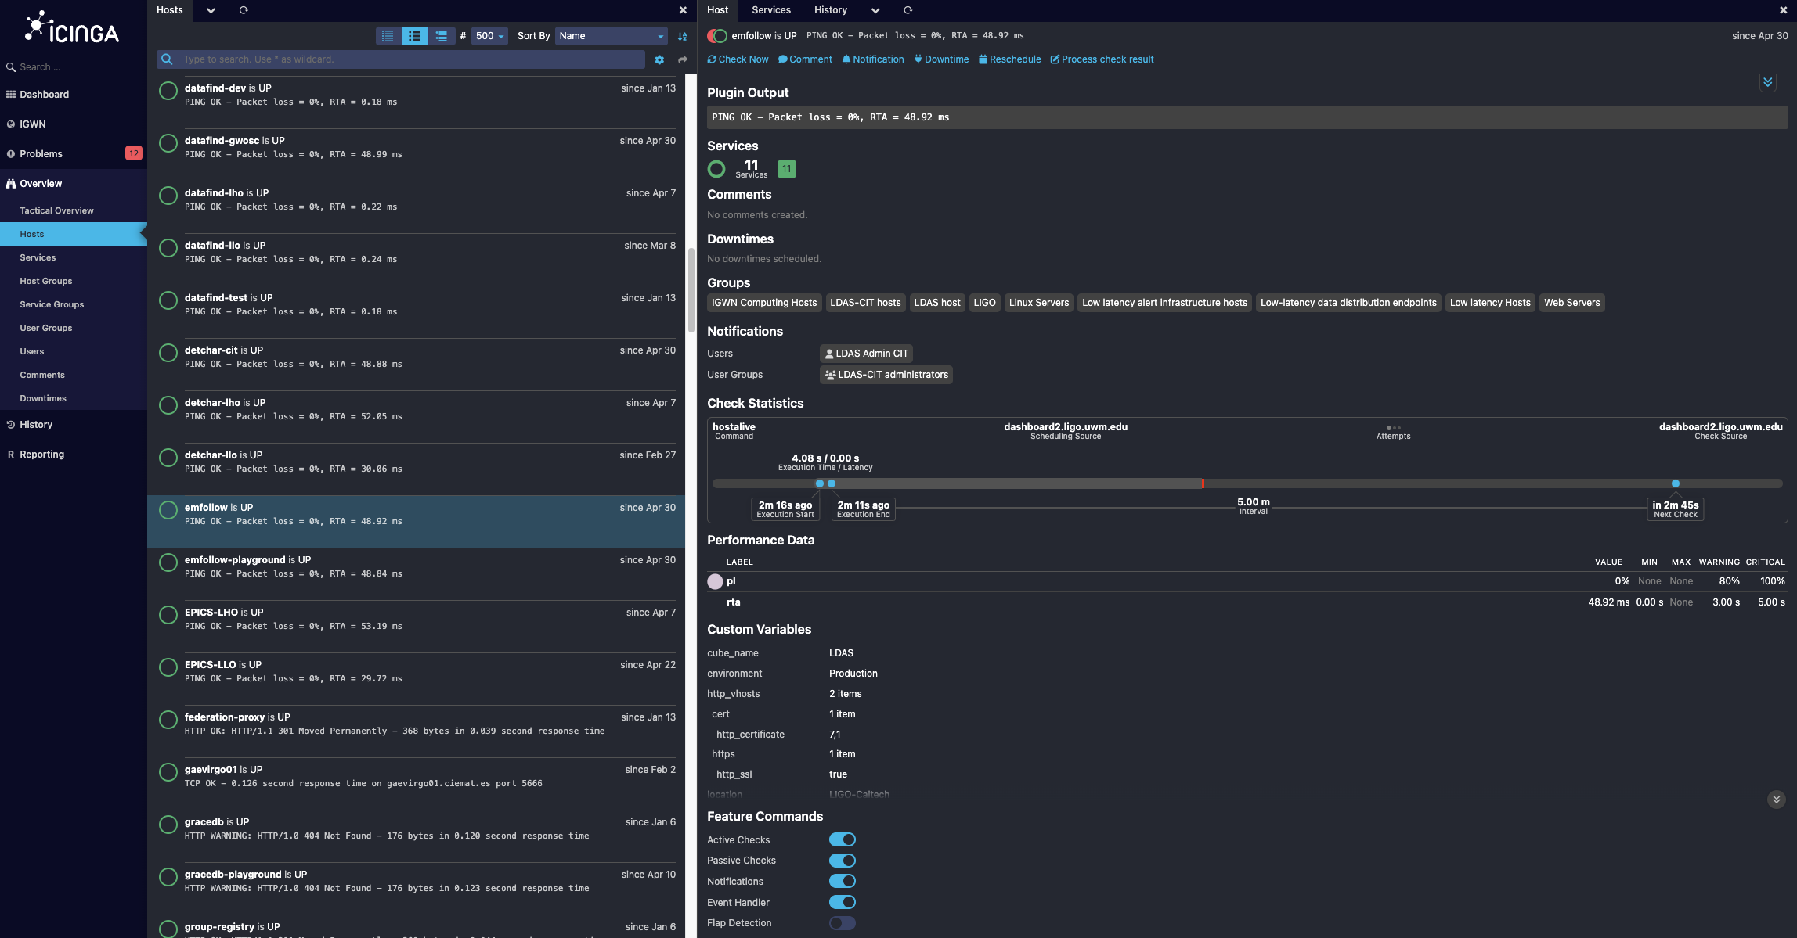Enable Flap Detection switch

843,923
